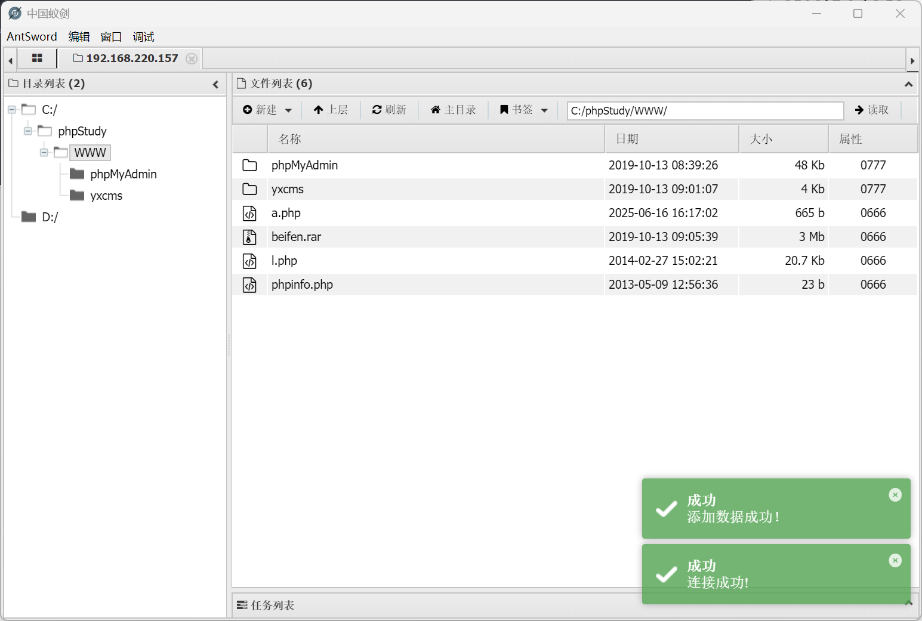Refresh file list with 刷新
The width and height of the screenshot is (922, 621).
point(389,110)
